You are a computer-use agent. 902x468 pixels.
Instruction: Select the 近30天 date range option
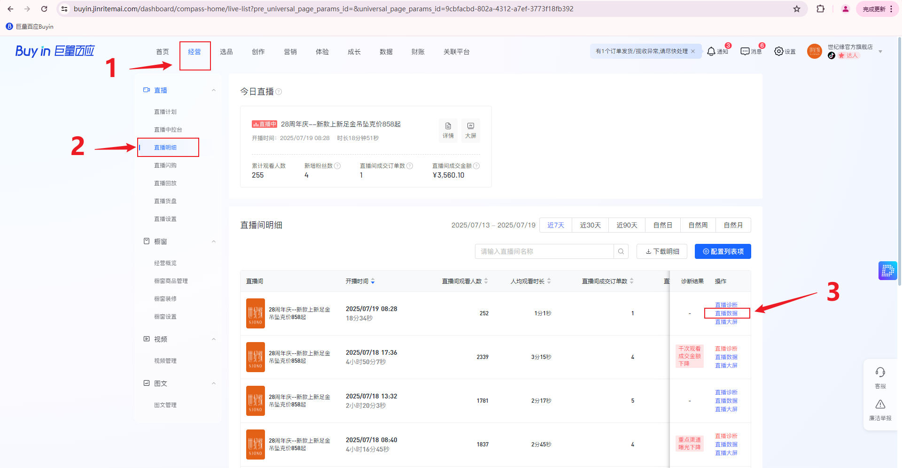click(x=590, y=225)
